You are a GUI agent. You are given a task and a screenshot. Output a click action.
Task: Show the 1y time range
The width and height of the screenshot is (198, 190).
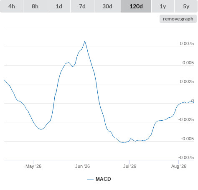(163, 6)
